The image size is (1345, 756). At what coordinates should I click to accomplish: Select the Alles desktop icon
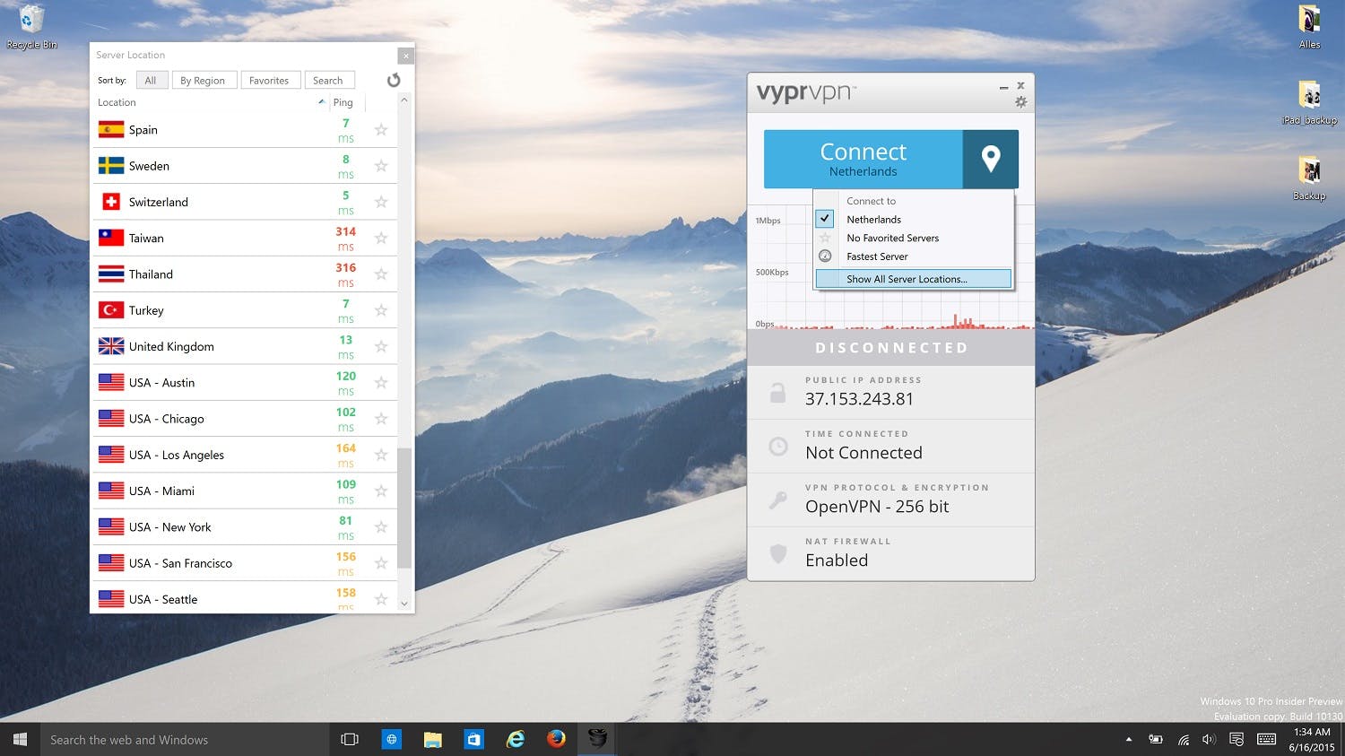pyautogui.click(x=1309, y=27)
